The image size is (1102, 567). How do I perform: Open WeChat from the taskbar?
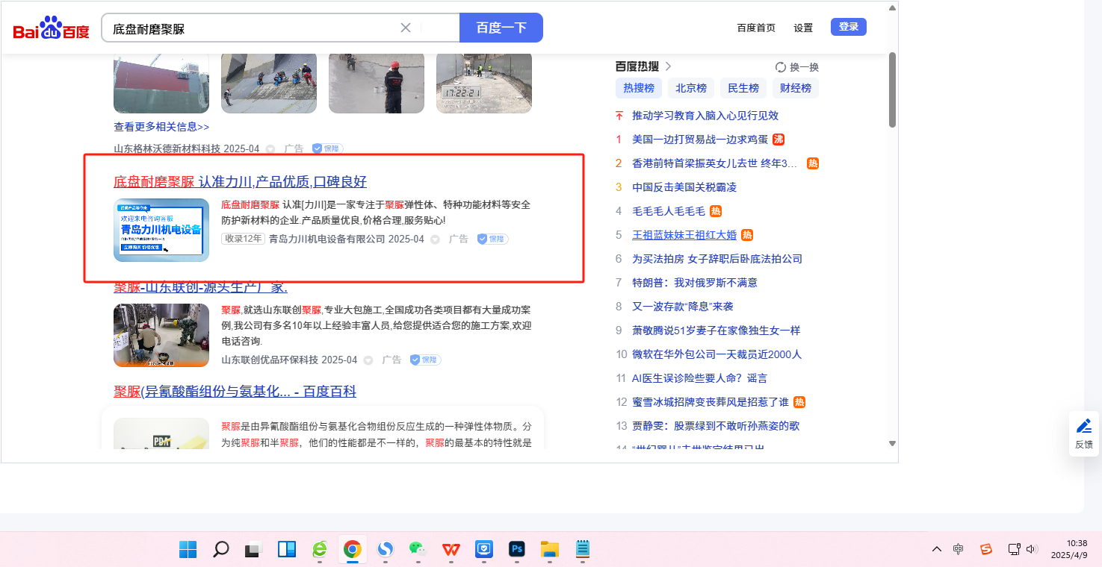418,549
